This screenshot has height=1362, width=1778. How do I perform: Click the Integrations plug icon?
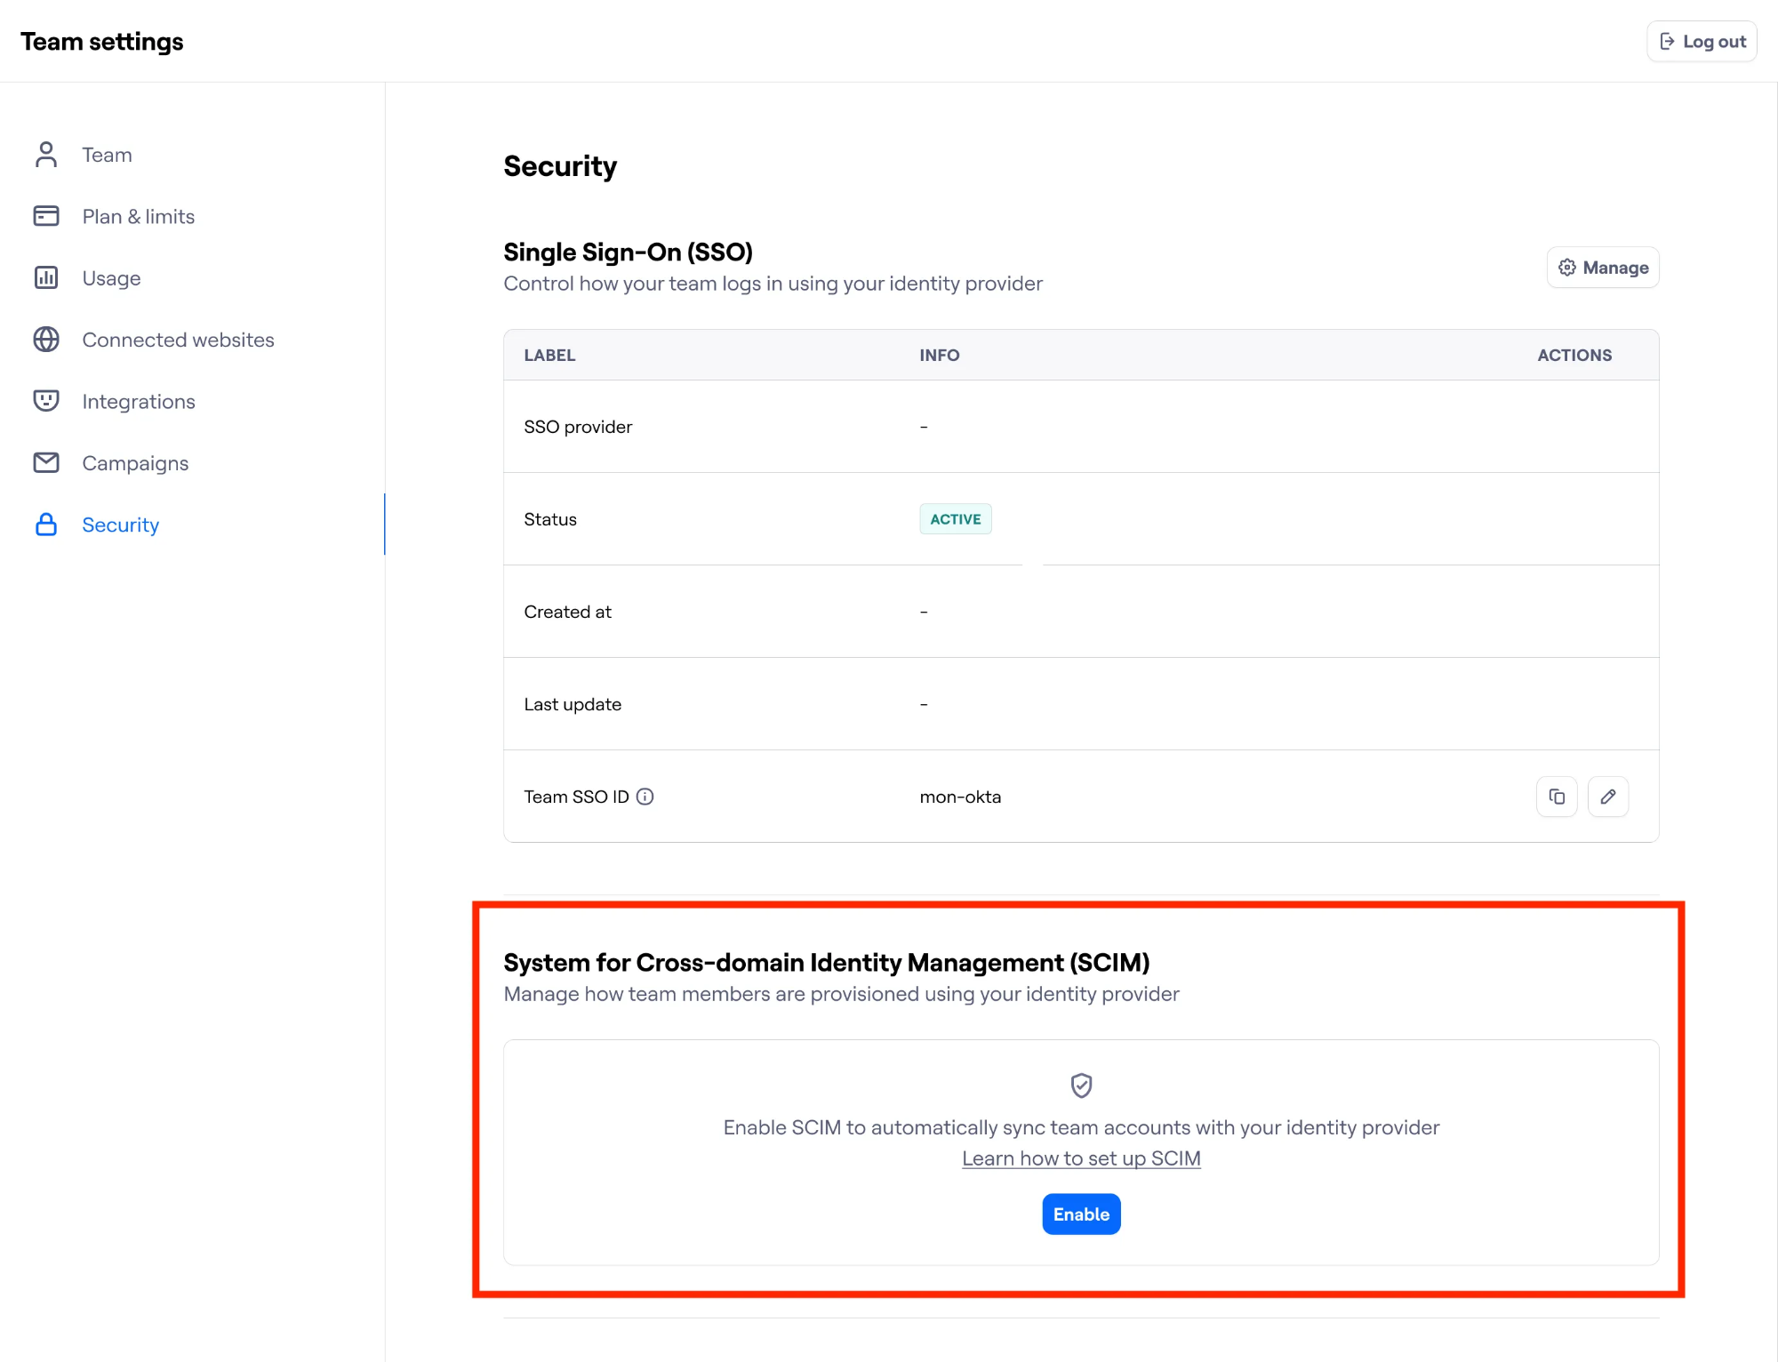click(46, 401)
